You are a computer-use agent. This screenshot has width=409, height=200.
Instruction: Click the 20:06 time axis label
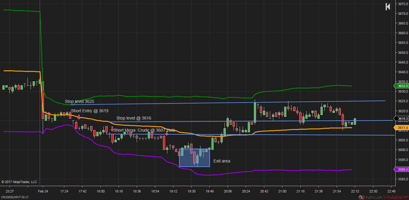pos(228,191)
